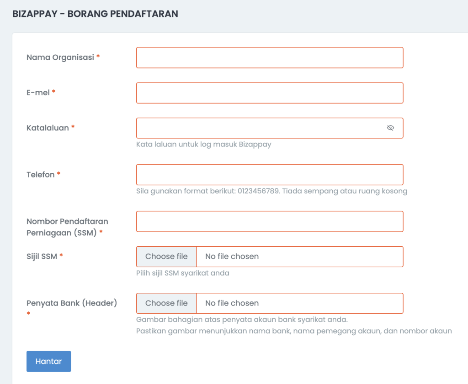
Task: Select the Telefon input field
Action: (270, 175)
